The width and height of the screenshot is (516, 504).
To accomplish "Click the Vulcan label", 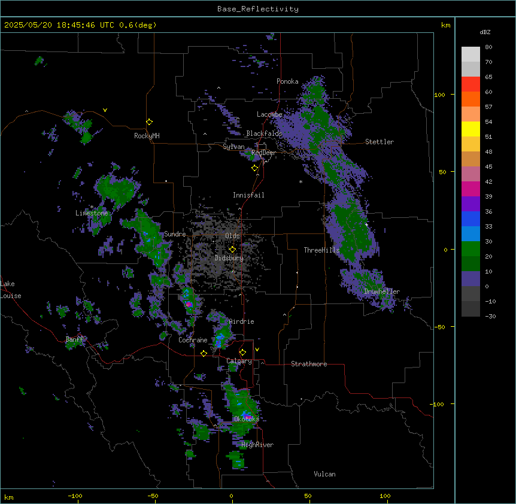I will point(324,474).
